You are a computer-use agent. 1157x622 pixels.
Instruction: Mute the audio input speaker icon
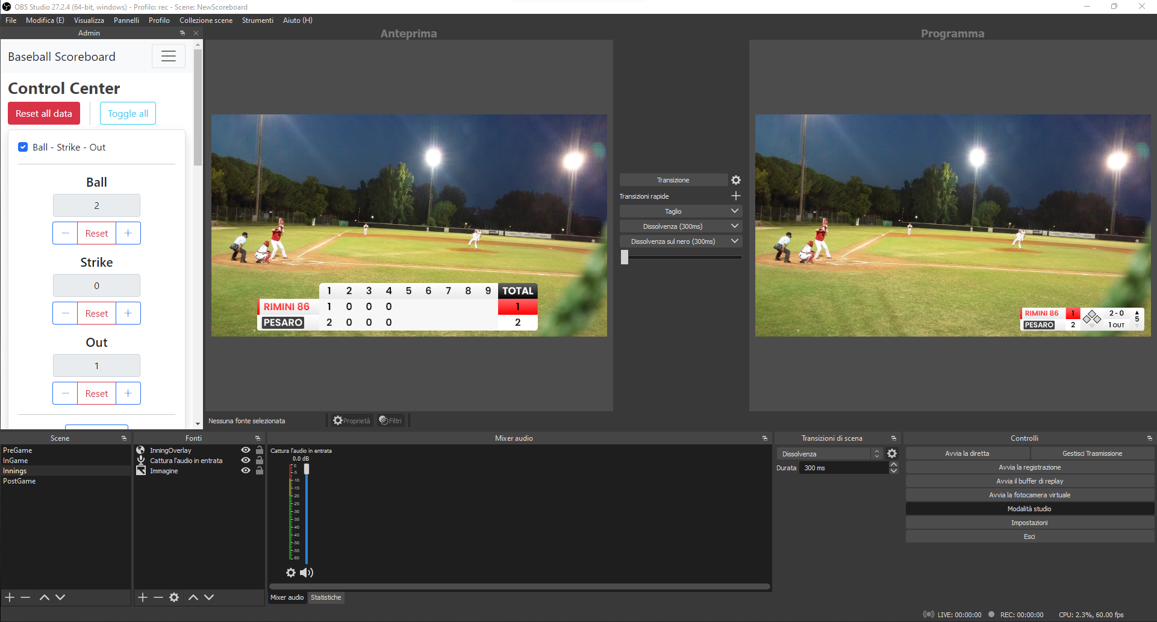pos(307,573)
